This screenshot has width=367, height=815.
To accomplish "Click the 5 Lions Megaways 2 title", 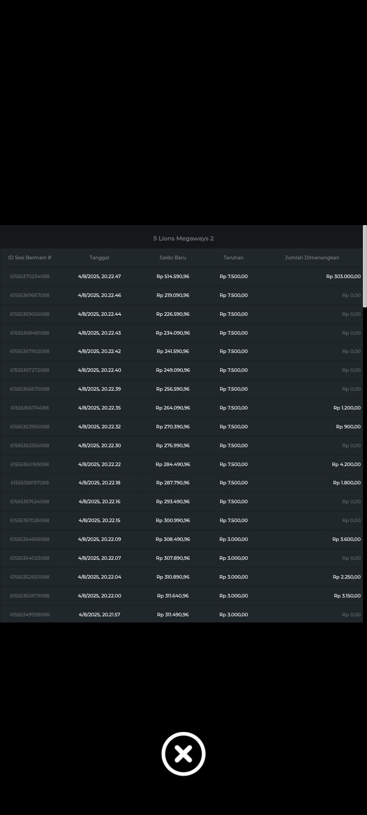I will click(183, 238).
